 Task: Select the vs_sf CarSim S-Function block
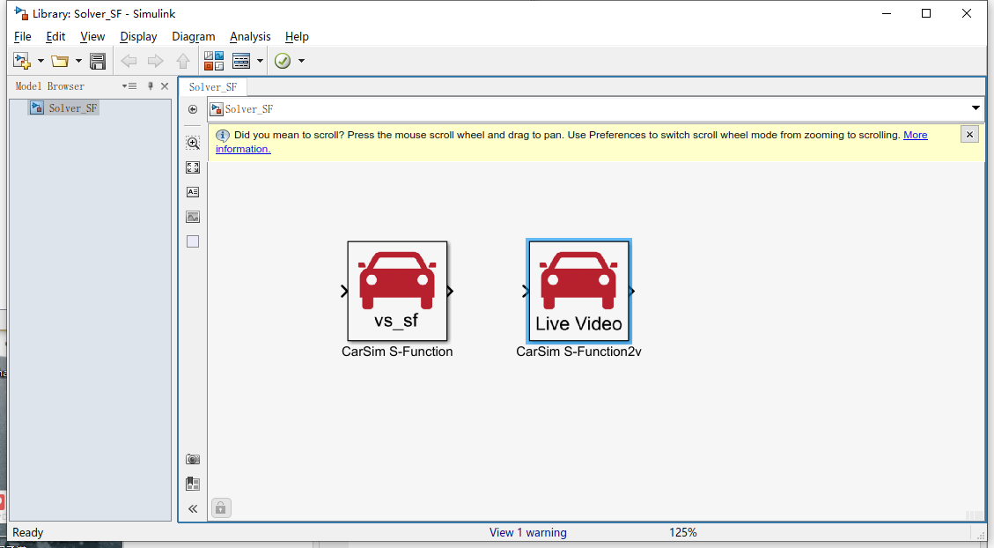coord(397,291)
